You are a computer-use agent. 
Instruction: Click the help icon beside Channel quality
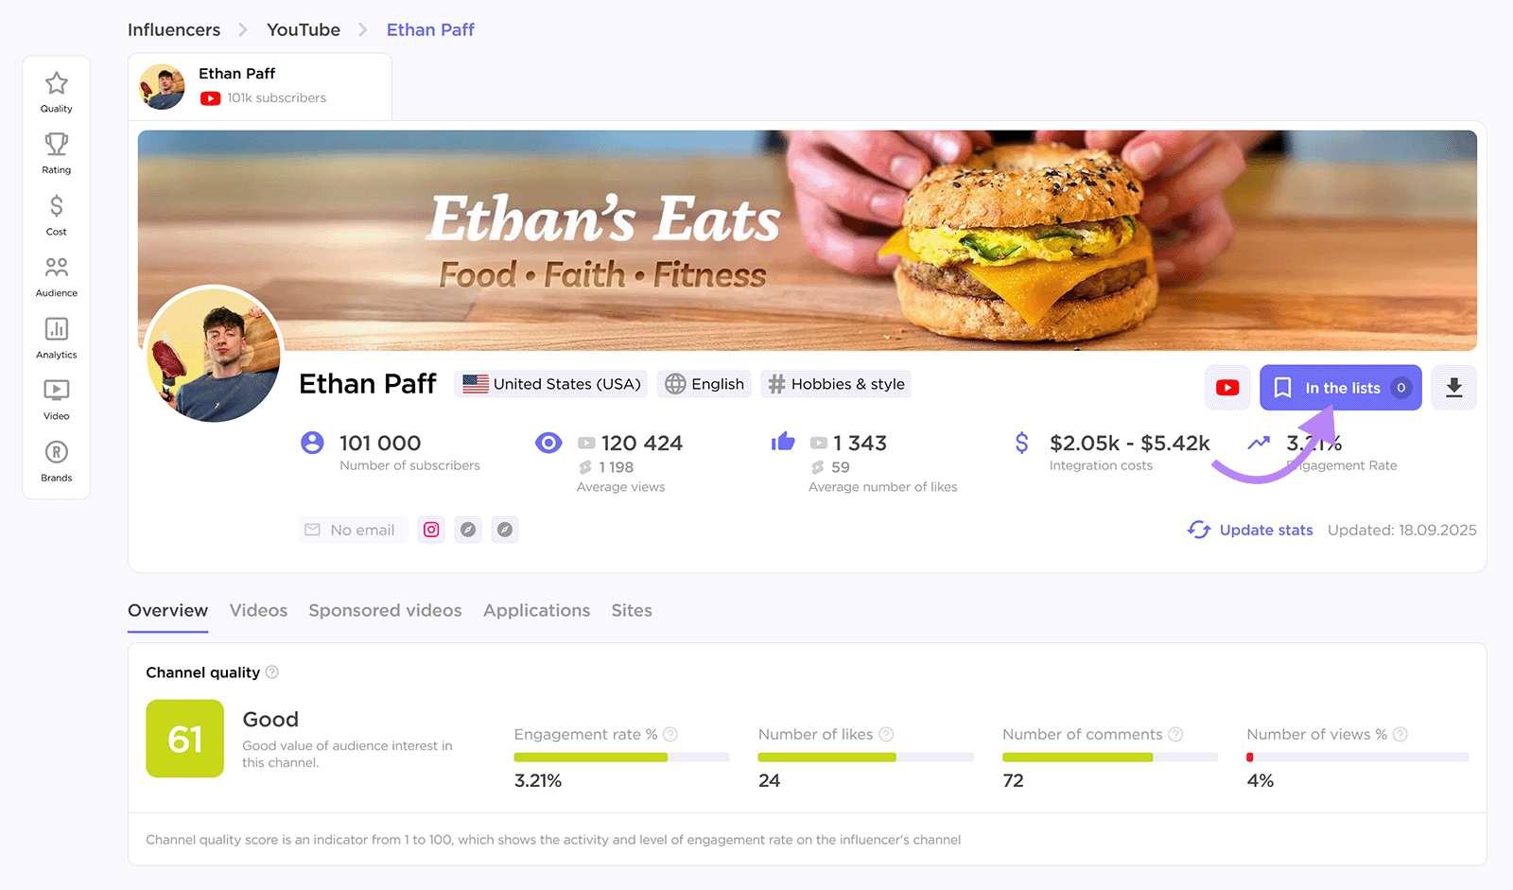[x=272, y=672]
